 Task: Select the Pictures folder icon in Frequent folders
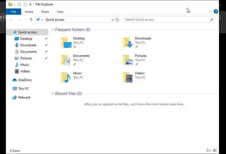click(128, 60)
